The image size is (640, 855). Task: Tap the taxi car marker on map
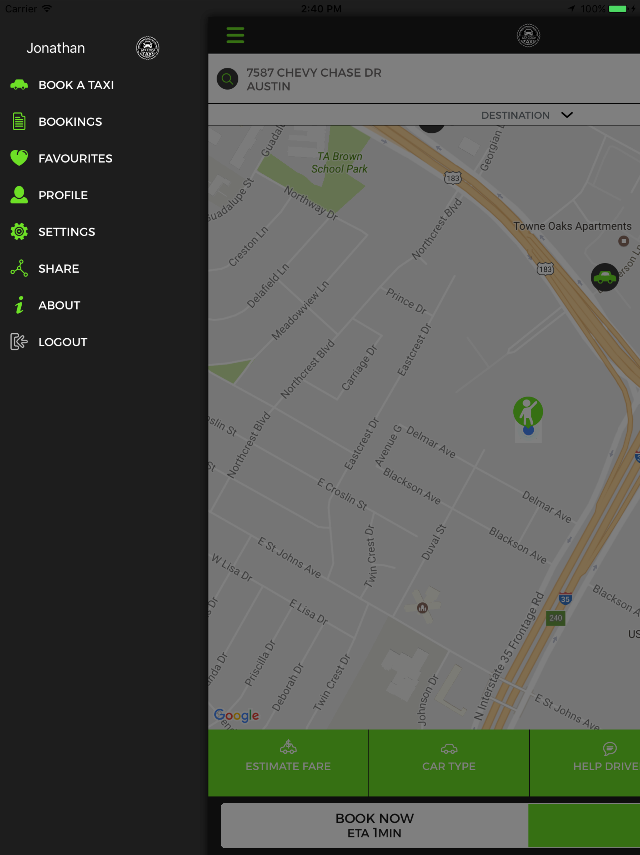click(x=604, y=277)
